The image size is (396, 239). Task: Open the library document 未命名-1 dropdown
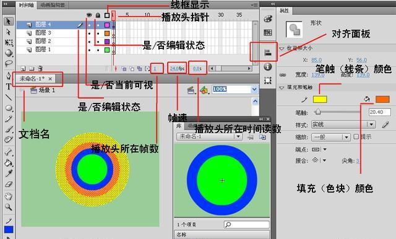[x=209, y=136]
